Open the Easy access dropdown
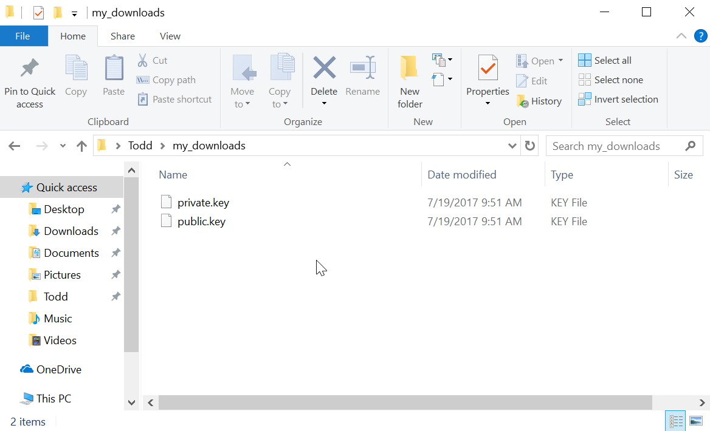The height and width of the screenshot is (431, 710). point(443,79)
